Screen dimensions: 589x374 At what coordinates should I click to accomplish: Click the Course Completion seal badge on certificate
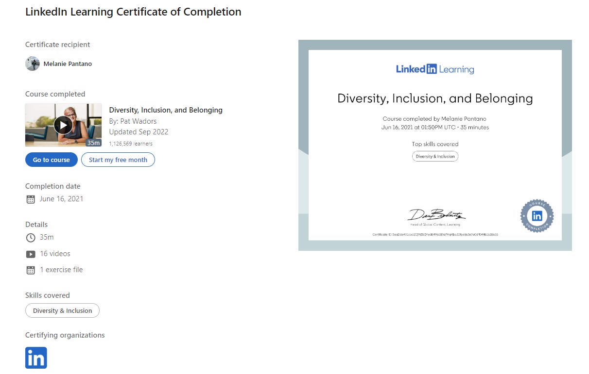click(x=537, y=216)
